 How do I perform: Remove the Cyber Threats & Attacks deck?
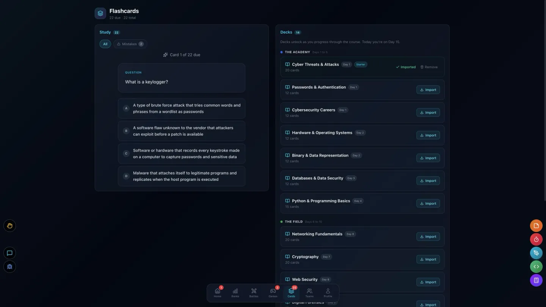pos(429,67)
